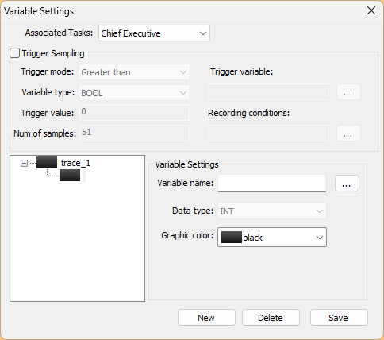This screenshot has height=340, width=384.
Task: Select the trace_1 tree item
Action: coord(75,163)
